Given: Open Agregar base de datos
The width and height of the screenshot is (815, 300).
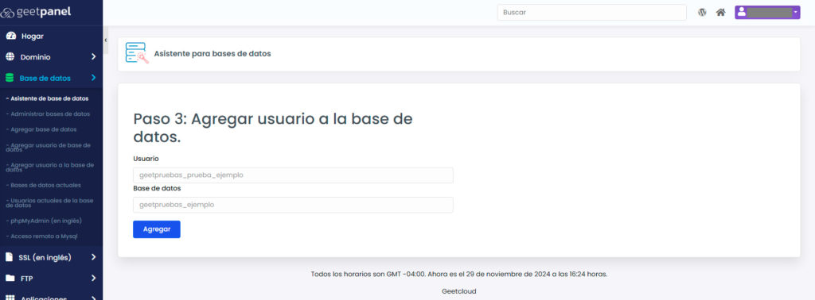Looking at the screenshot, I should point(41,129).
